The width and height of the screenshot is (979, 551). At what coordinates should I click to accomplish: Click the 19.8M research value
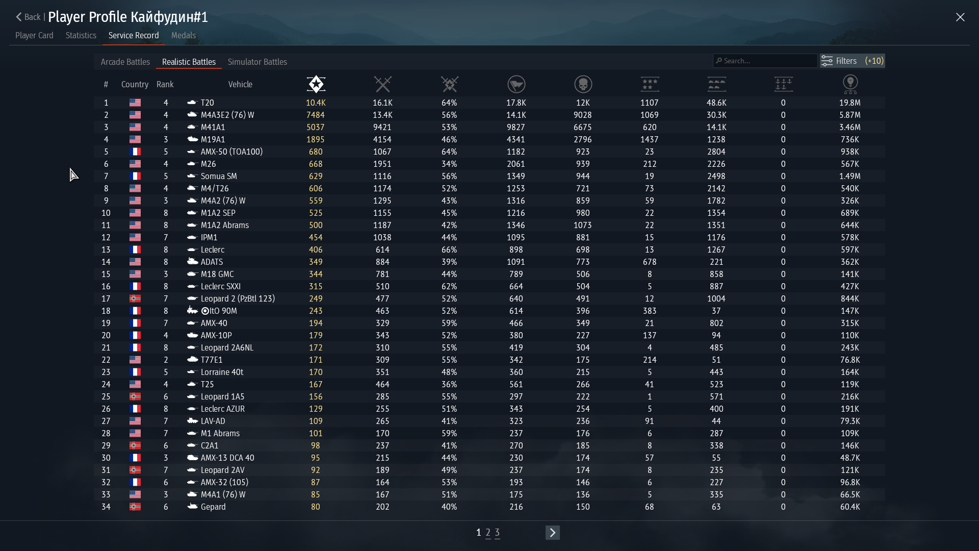click(850, 103)
